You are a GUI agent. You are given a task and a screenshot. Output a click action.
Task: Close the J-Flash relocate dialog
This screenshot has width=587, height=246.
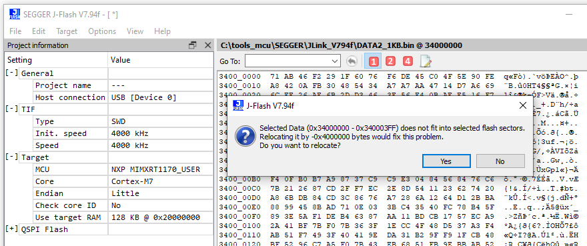522,106
